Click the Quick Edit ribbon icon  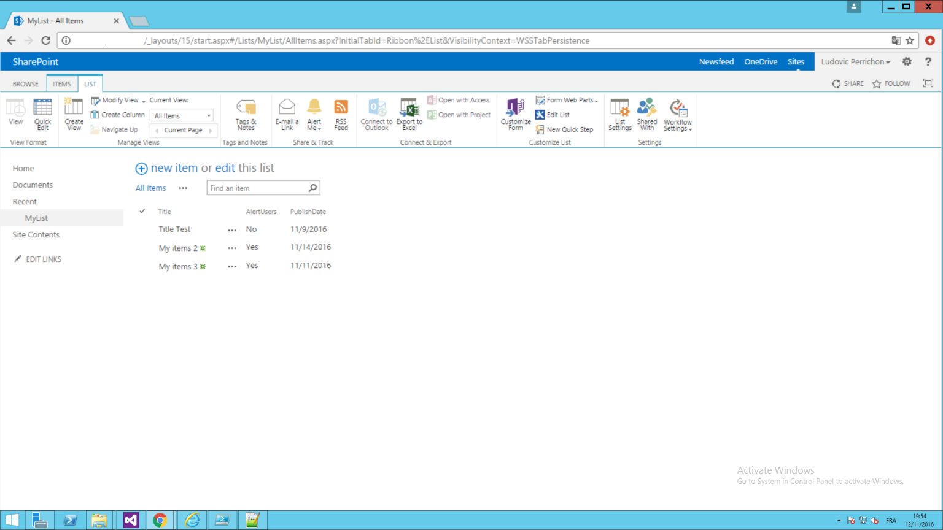[42, 114]
